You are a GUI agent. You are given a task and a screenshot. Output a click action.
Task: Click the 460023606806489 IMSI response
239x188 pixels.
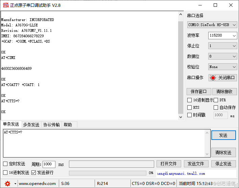pyautogui.click(x=17, y=68)
